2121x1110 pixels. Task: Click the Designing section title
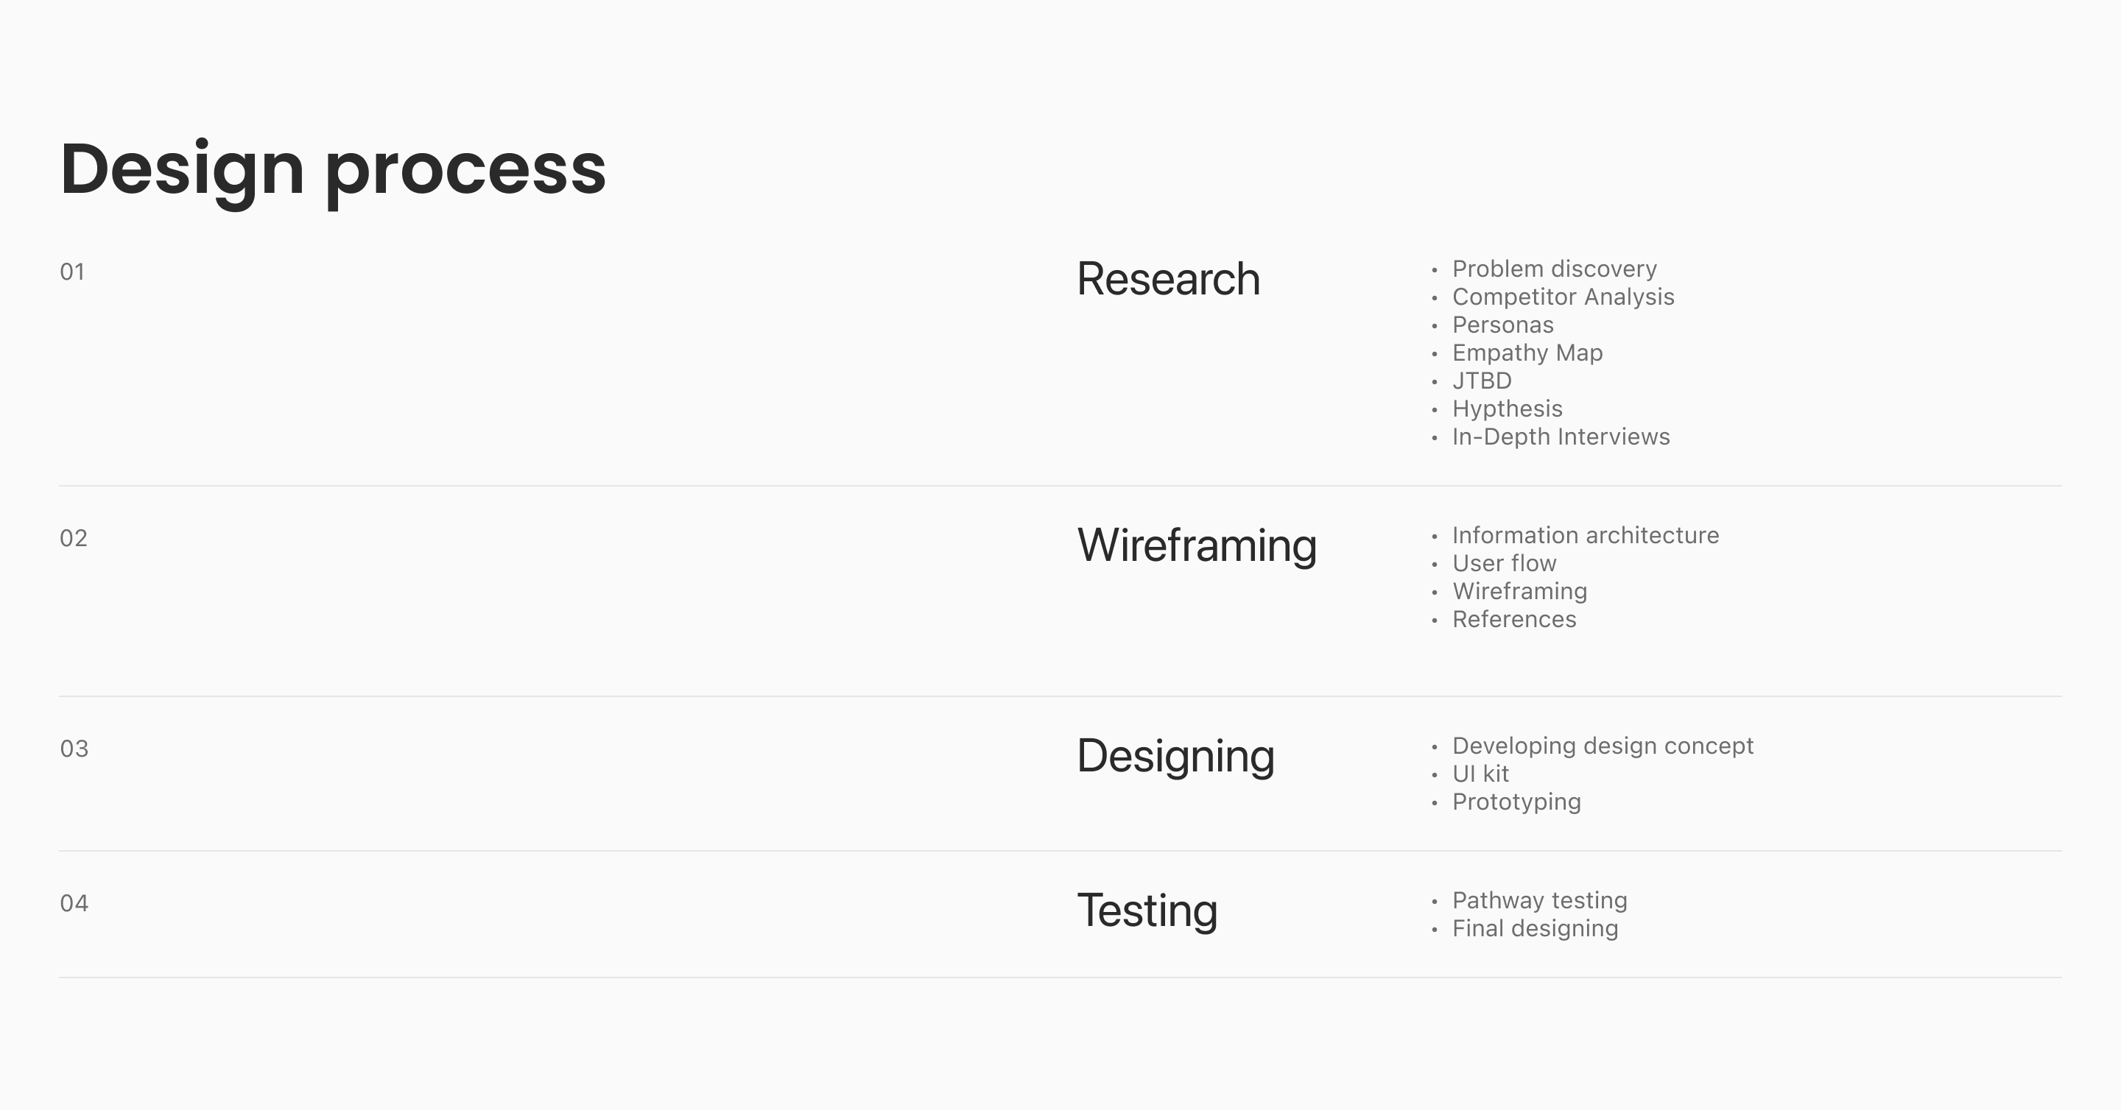[x=1175, y=756]
